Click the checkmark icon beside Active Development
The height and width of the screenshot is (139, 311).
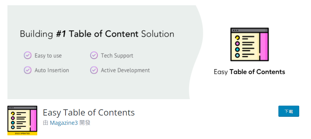coord(94,70)
